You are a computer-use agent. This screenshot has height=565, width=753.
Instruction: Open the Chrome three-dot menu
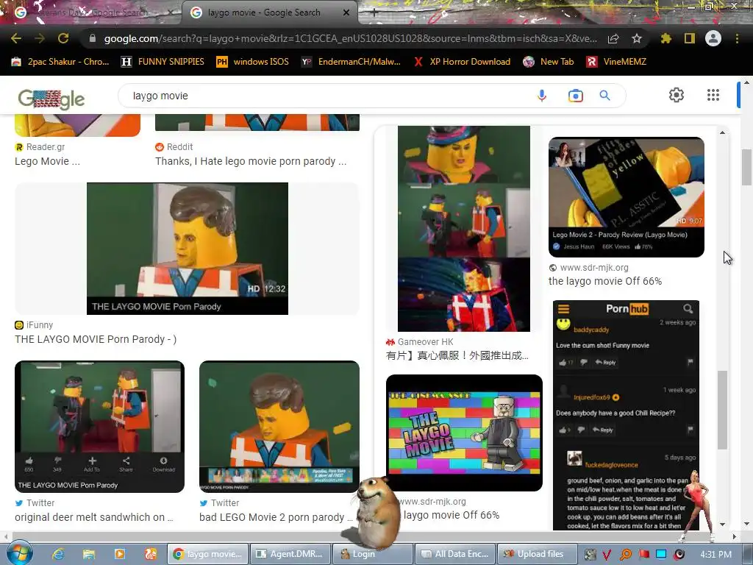[737, 38]
